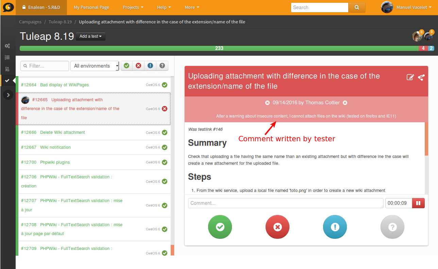
Task: Toggle the blocked tests filter button
Action: point(150,66)
